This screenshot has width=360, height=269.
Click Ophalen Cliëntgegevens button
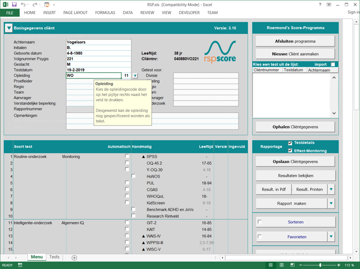pyautogui.click(x=295, y=126)
